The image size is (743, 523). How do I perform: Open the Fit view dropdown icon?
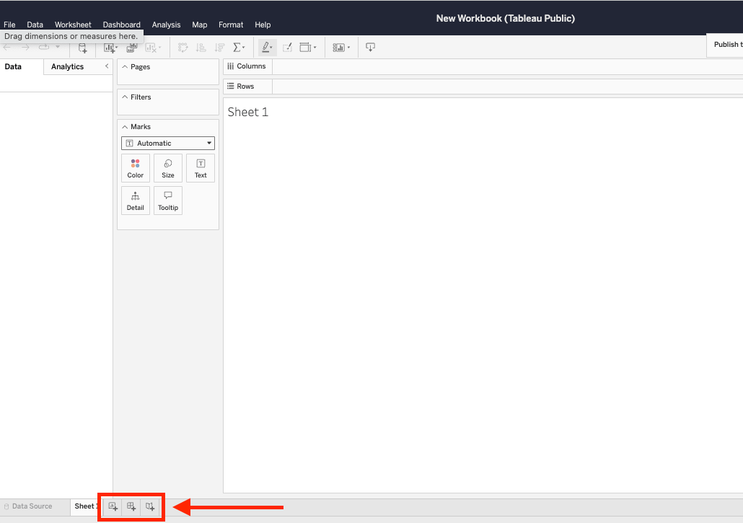point(307,48)
